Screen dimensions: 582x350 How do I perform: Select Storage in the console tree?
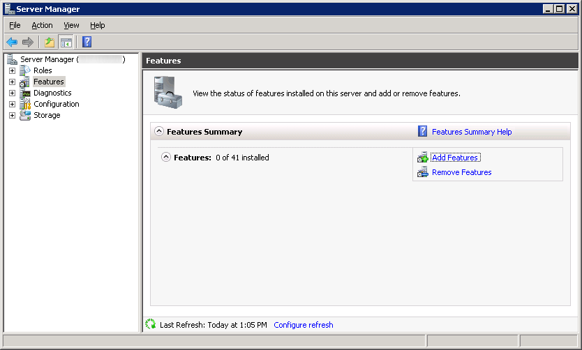47,115
